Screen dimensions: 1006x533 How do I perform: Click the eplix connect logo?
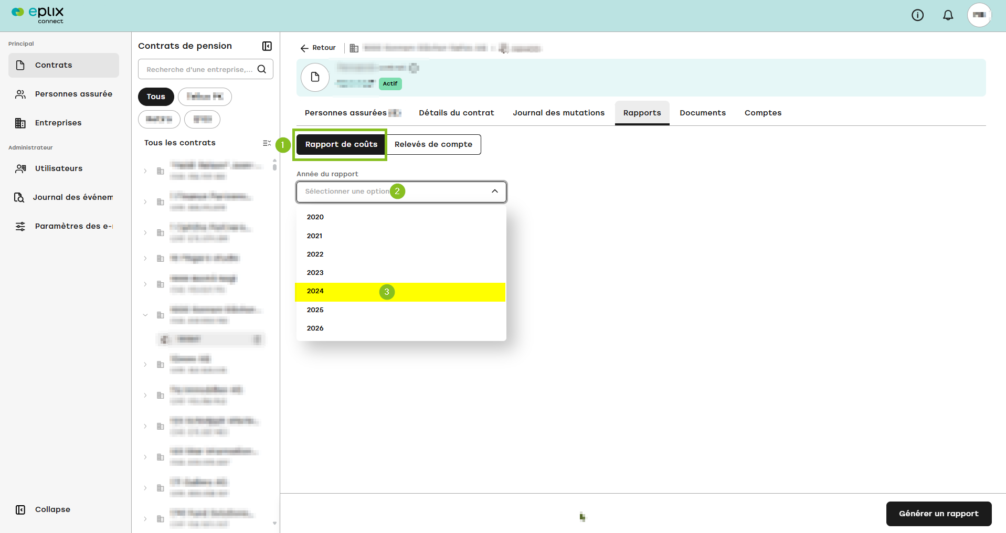[x=38, y=15]
